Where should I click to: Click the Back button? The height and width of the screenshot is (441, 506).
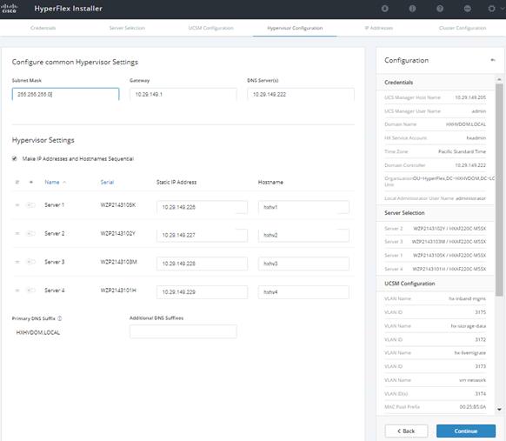pos(406,431)
